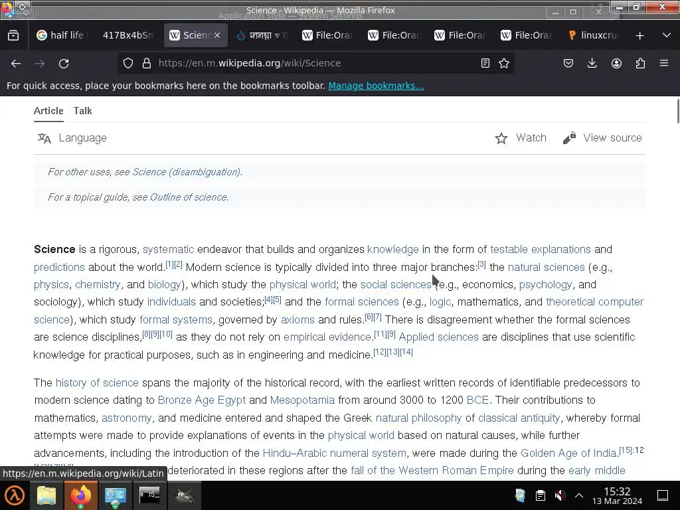Follow the Science (disambiguation) link
The width and height of the screenshot is (680, 510).
(186, 172)
